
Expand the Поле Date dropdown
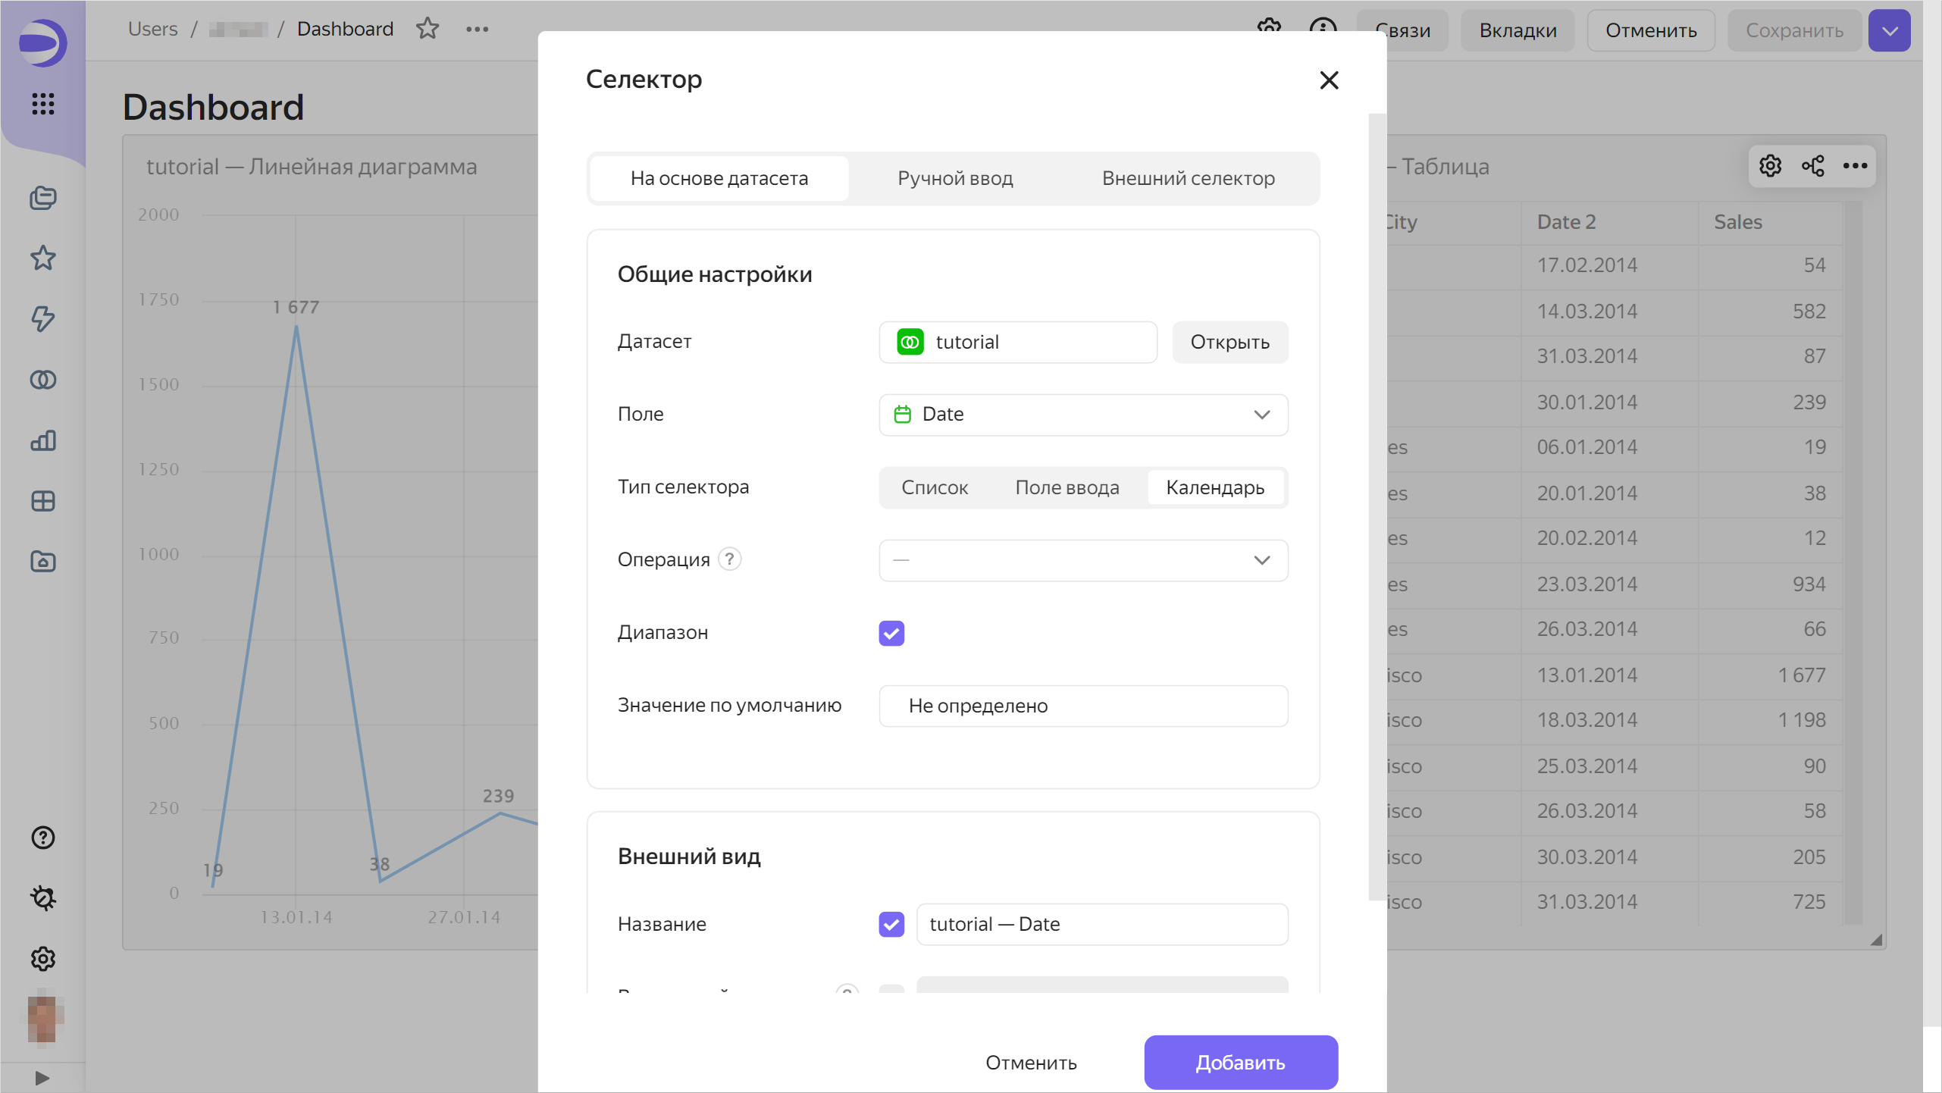point(1083,415)
